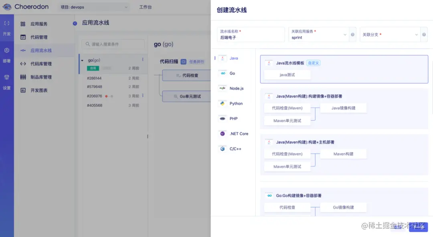This screenshot has height=237, width=433.
Task: Click the pipeline search input 请输入搜索条件
Action: pyautogui.click(x=112, y=44)
